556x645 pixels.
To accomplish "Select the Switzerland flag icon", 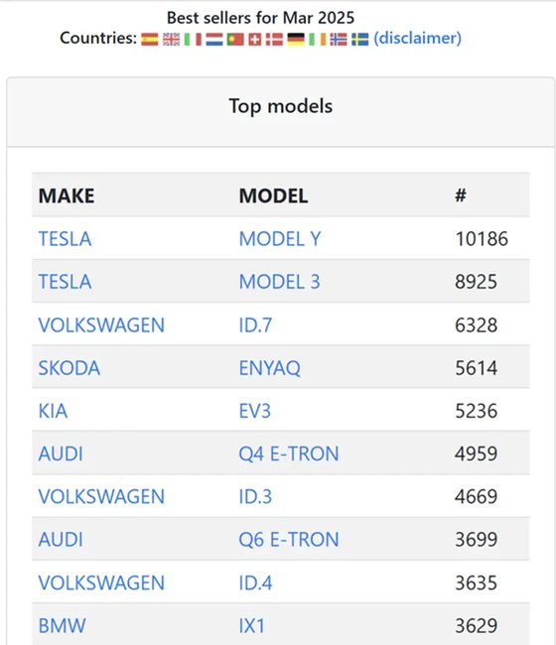I will click(255, 40).
